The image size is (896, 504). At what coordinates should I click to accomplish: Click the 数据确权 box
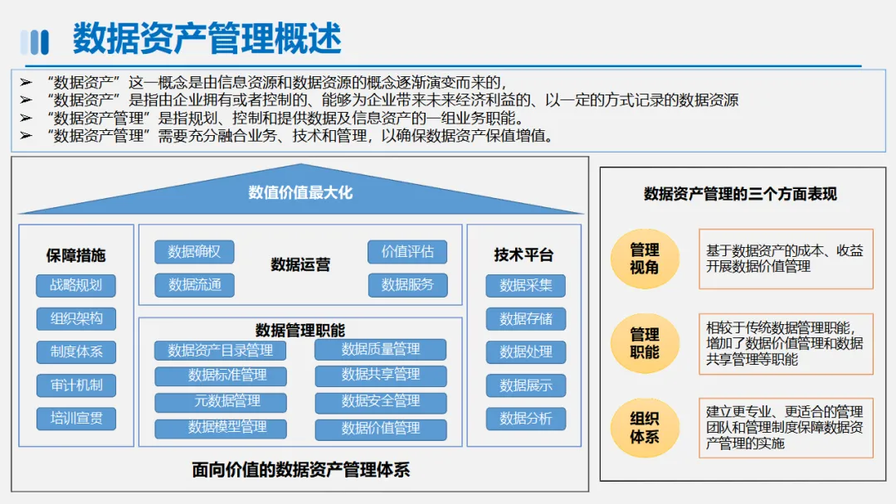194,252
